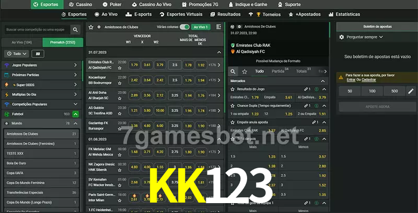Switch to Partida markets tab

280,71
